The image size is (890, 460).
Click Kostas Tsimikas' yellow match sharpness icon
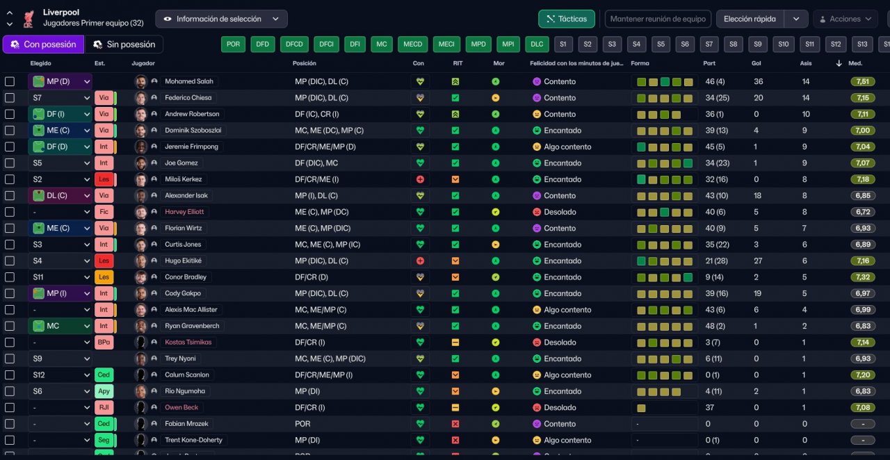click(455, 343)
